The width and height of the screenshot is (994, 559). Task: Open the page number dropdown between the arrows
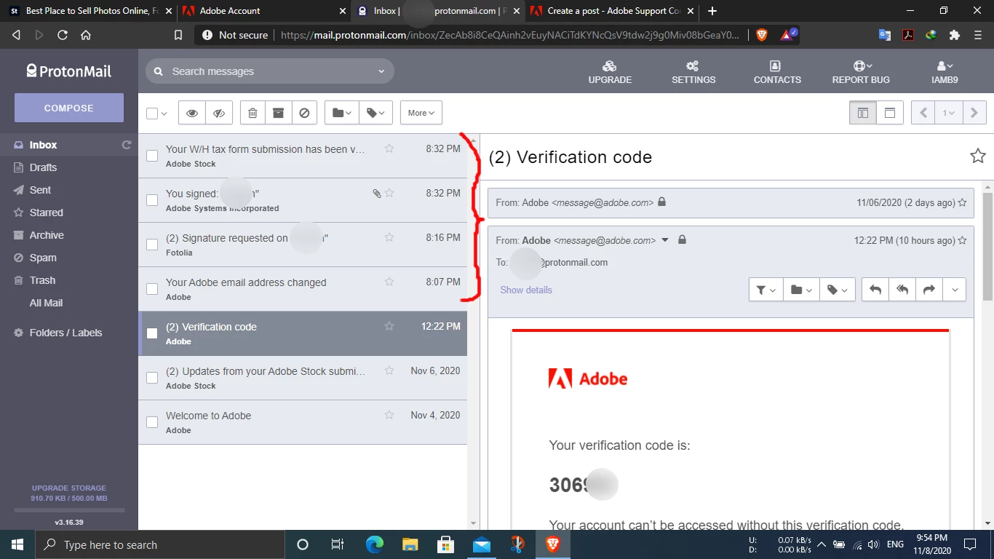948,113
